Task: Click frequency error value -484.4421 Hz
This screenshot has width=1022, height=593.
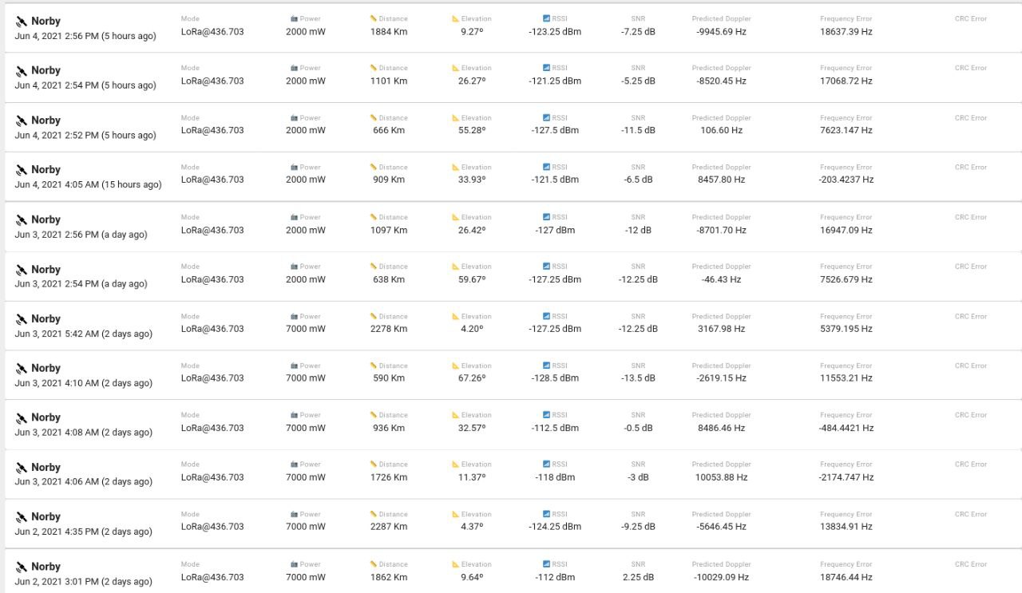Action: pos(846,429)
